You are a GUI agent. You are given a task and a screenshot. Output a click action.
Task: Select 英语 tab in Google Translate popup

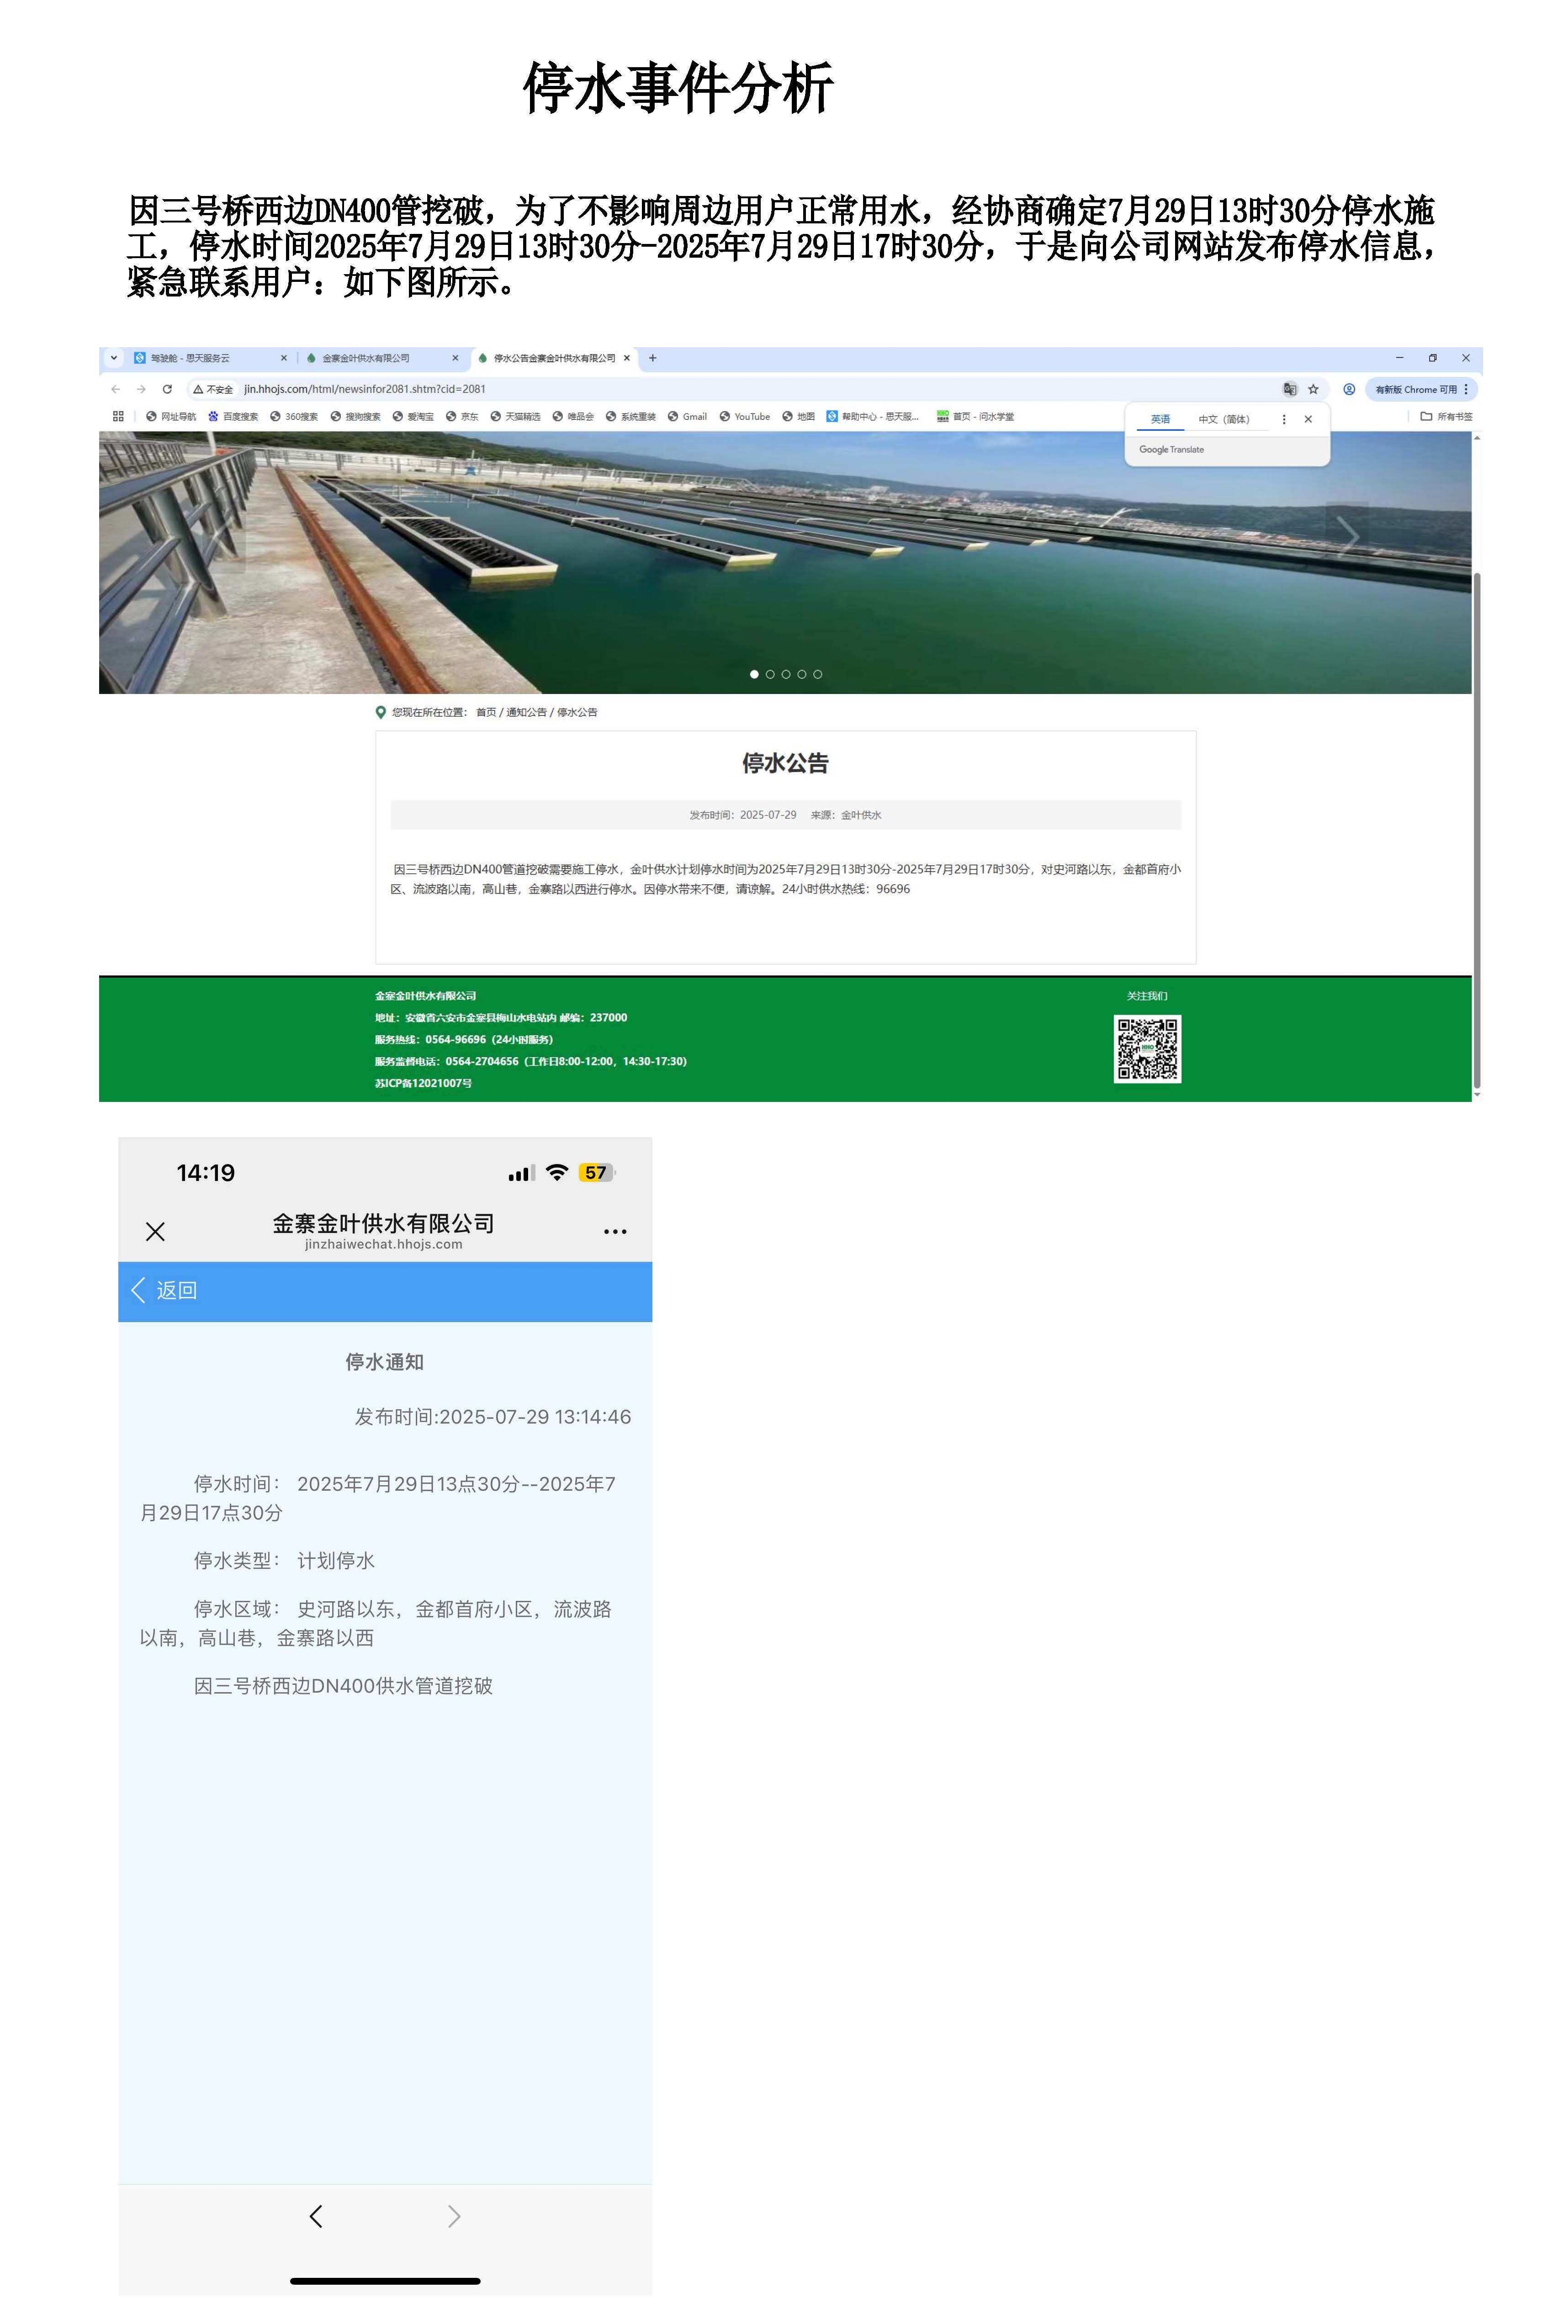[1160, 419]
